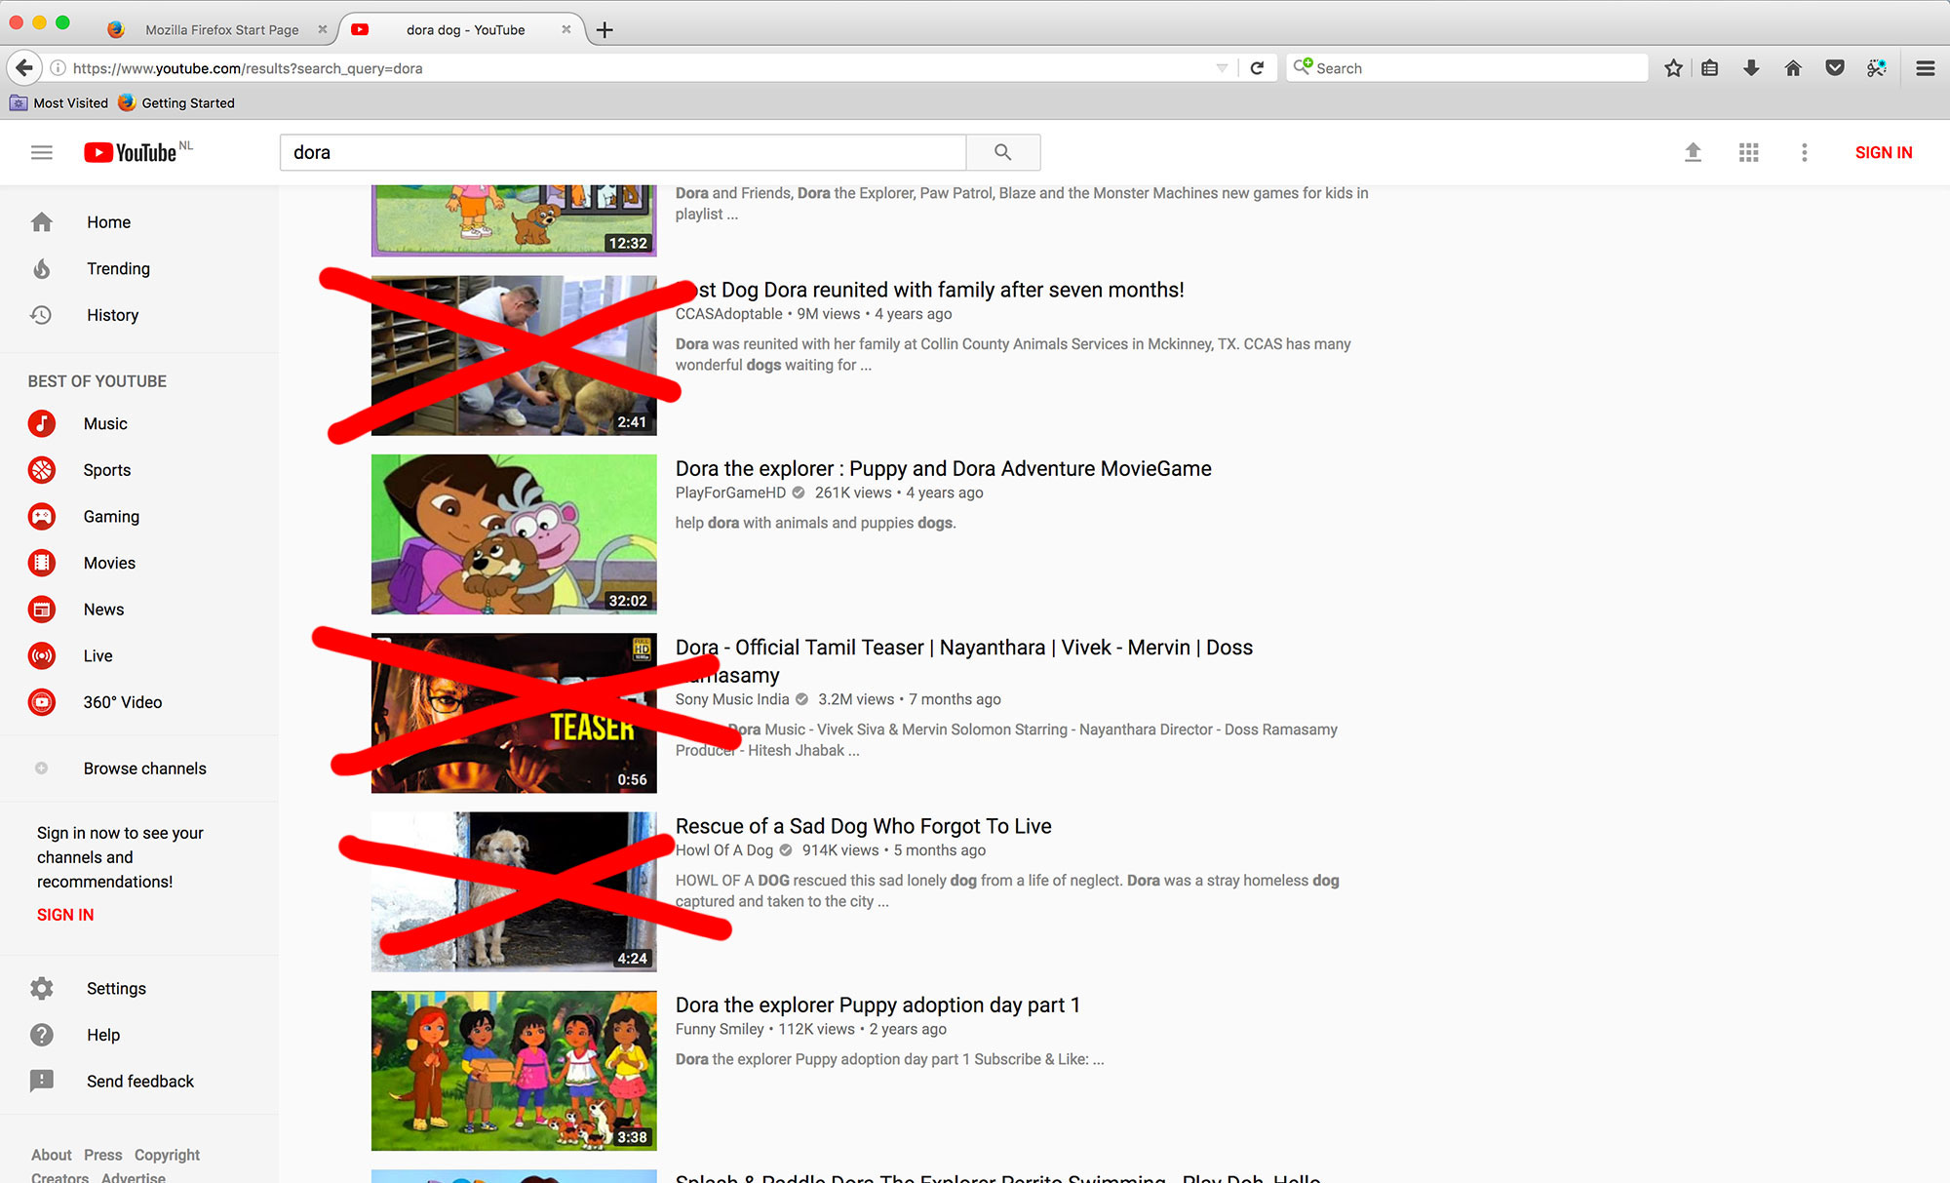Open the Funny Smiley channel link
Image resolution: width=1950 pixels, height=1183 pixels.
[720, 1029]
